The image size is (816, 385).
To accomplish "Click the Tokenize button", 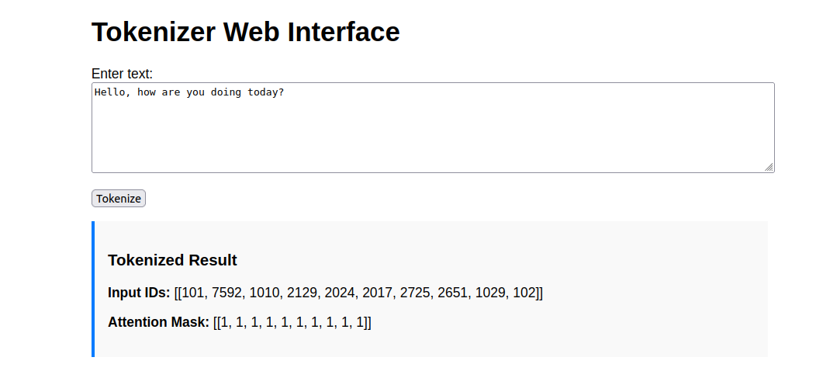I will click(119, 199).
